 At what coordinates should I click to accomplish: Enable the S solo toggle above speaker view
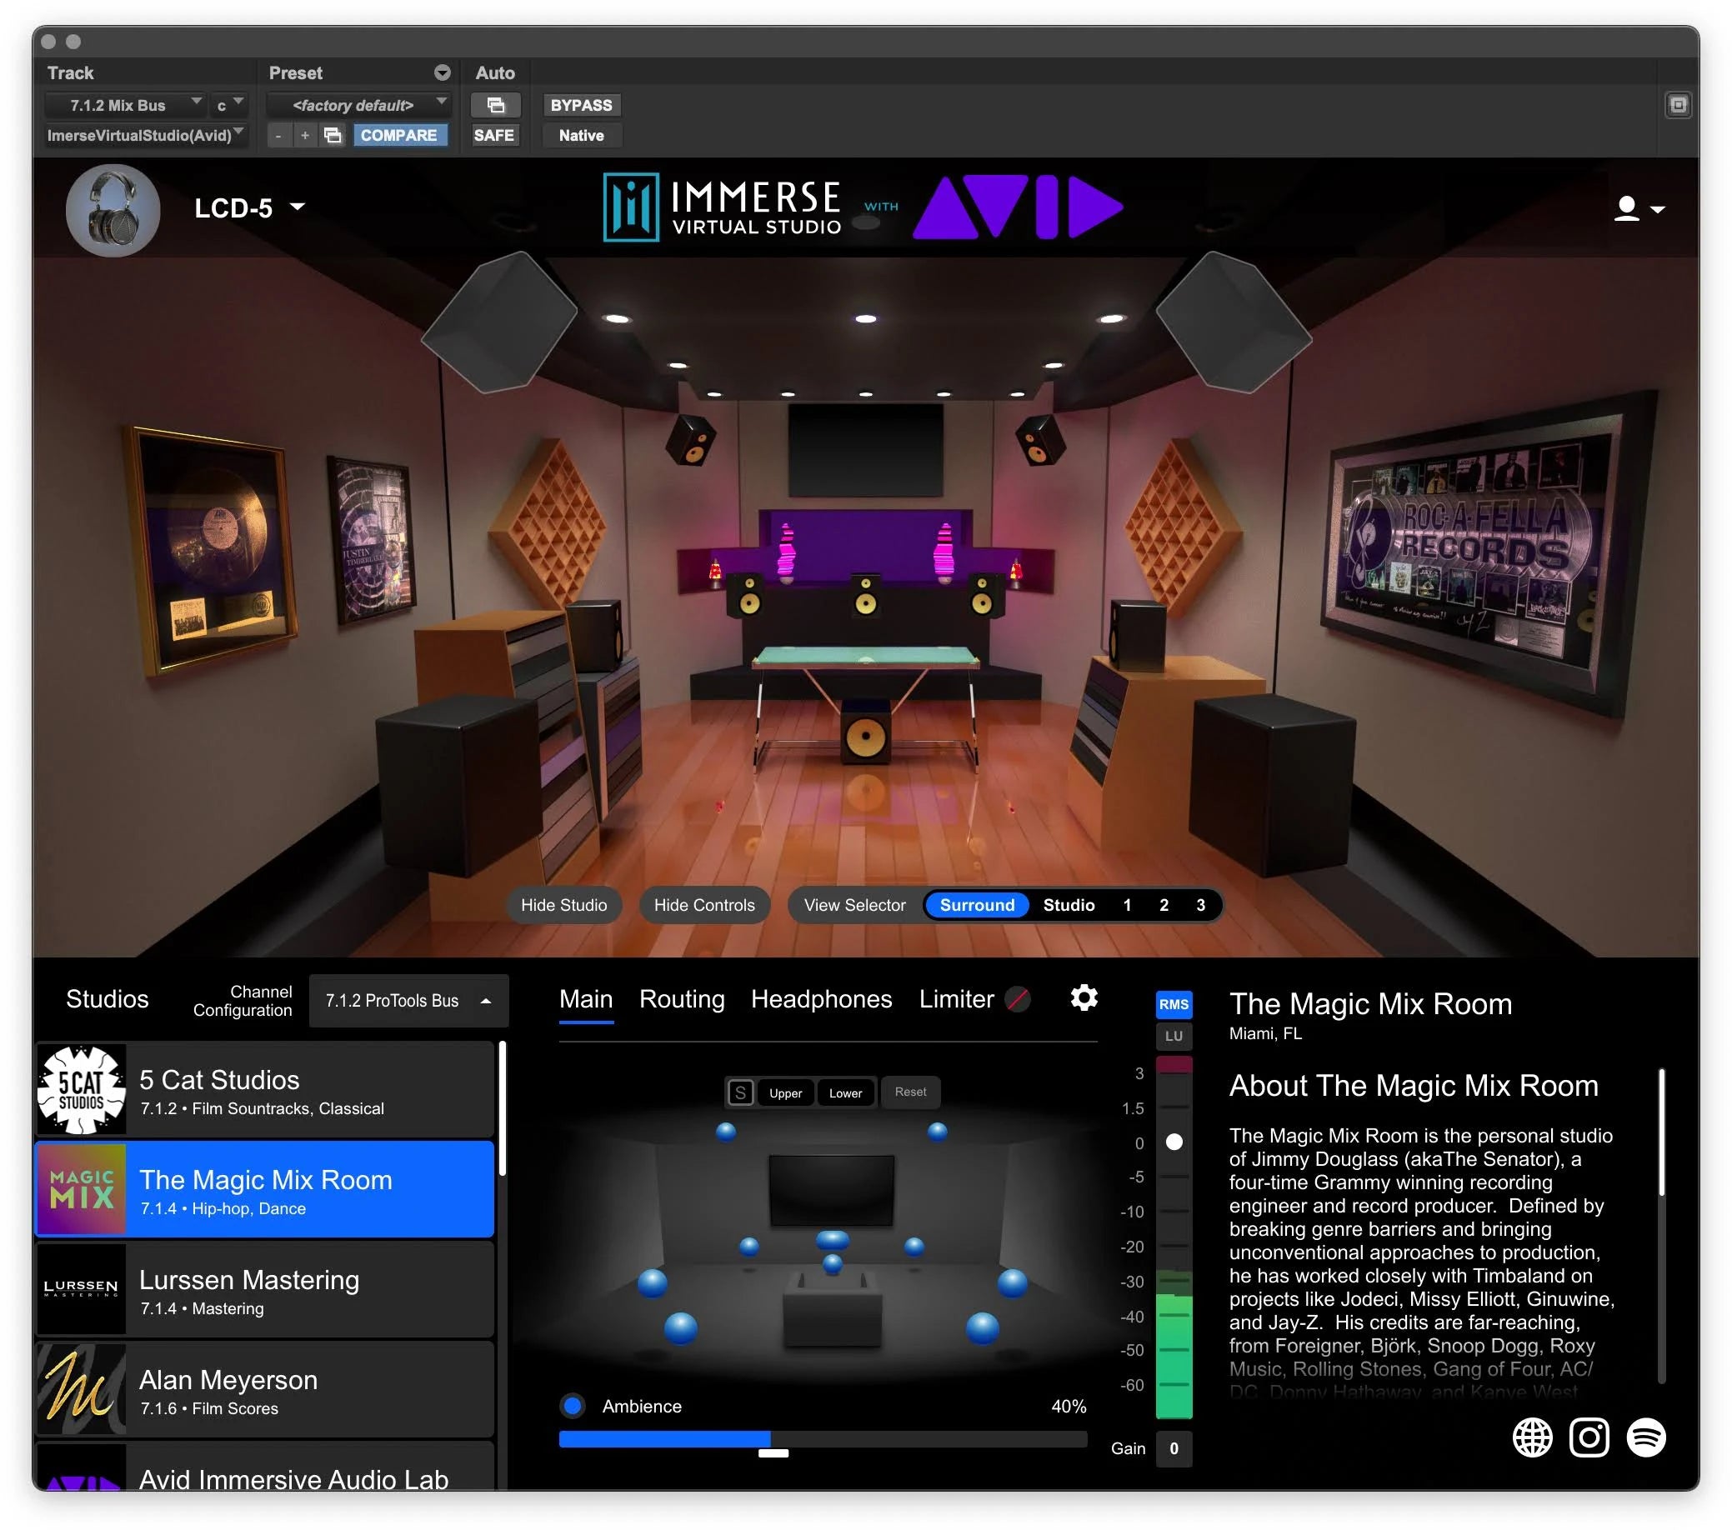coord(741,1092)
